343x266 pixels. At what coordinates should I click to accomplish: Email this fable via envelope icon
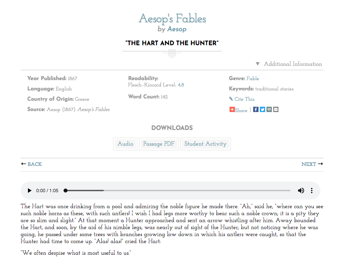pos(276,109)
